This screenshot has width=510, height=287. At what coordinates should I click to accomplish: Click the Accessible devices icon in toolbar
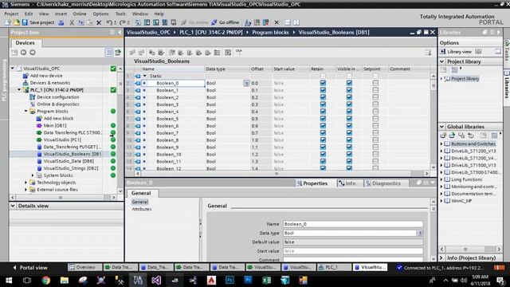[248, 22]
